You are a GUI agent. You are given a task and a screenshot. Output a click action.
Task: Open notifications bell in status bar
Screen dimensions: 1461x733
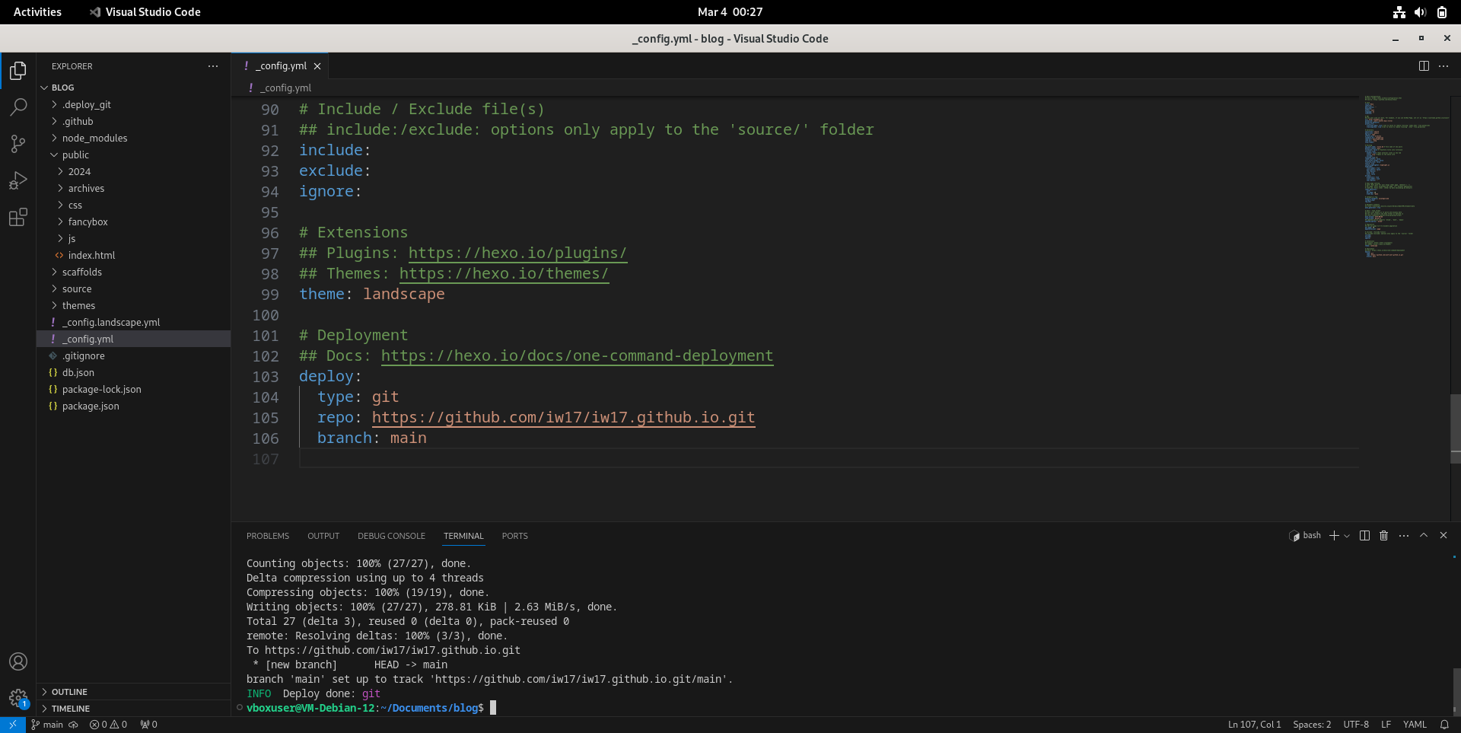[x=1444, y=725]
